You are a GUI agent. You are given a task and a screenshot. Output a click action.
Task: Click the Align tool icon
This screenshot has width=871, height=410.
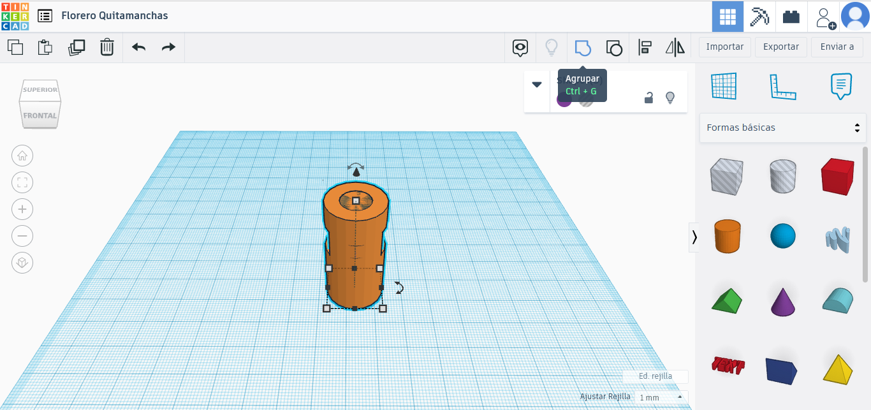(645, 47)
